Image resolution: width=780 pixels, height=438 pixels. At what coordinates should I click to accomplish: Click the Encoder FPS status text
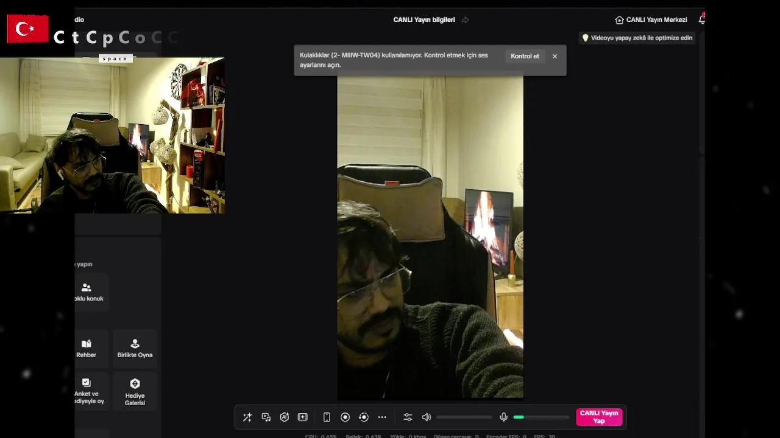[506, 436]
